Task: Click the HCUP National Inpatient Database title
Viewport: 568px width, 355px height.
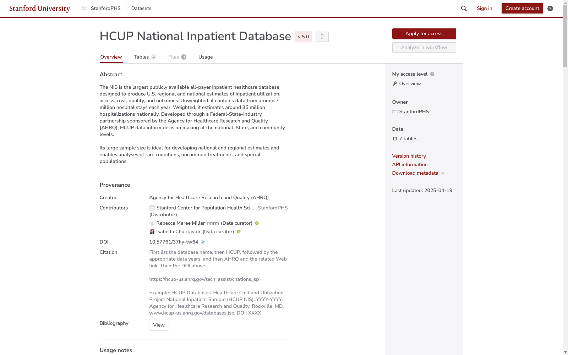Action: pos(195,36)
